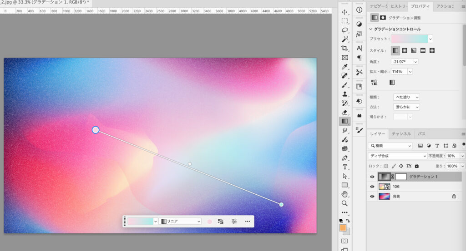Select the Zoom magnifier tool
Image resolution: width=466 pixels, height=251 pixels.
pos(344,203)
